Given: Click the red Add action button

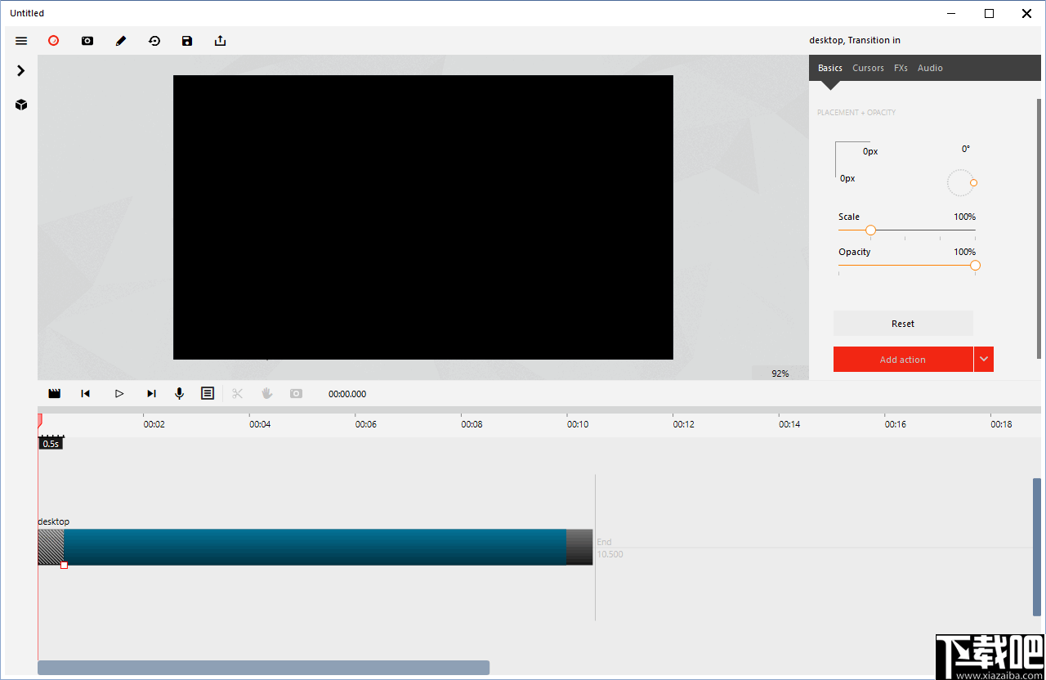Looking at the screenshot, I should coord(903,360).
